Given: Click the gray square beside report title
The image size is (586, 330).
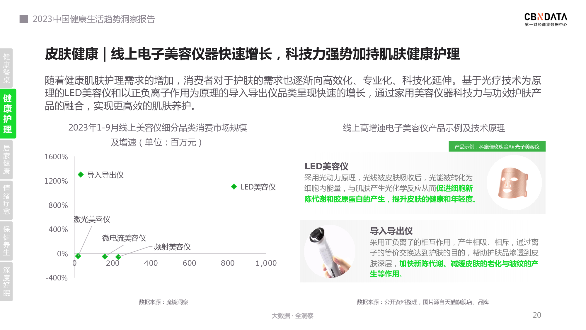Looking at the screenshot, I should click(24, 19).
